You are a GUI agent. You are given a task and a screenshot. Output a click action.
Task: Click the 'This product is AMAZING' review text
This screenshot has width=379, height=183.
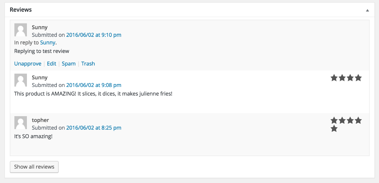[93, 93]
